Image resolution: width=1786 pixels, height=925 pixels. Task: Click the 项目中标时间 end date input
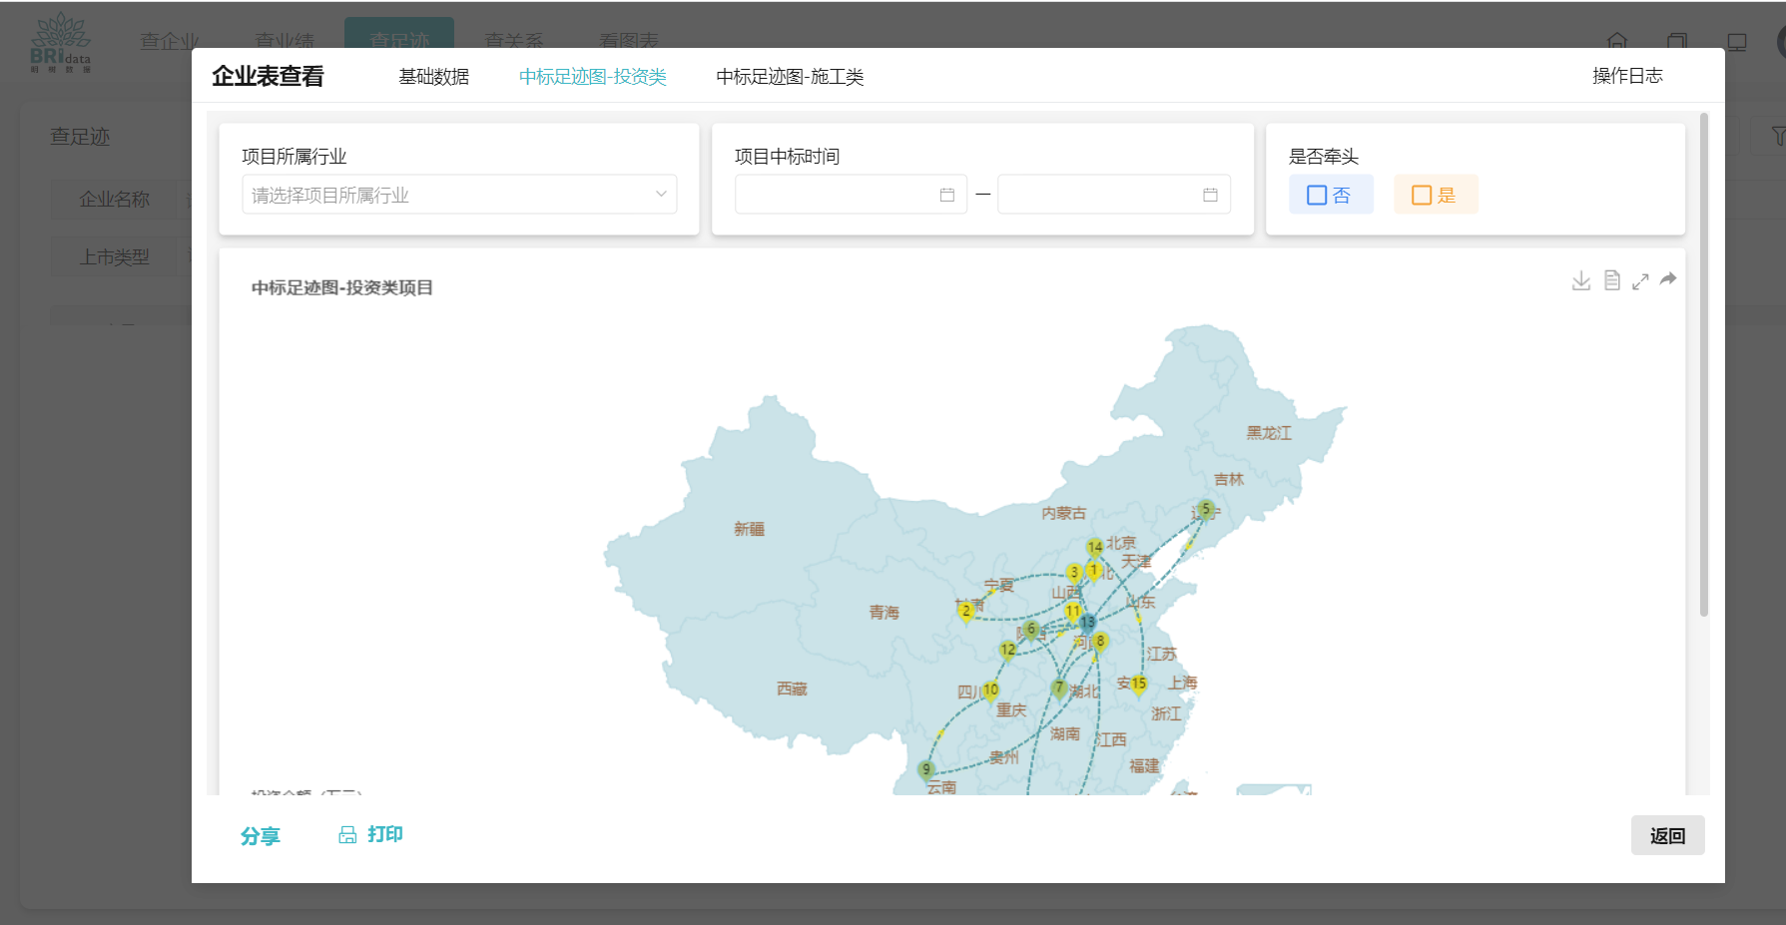1114,195
